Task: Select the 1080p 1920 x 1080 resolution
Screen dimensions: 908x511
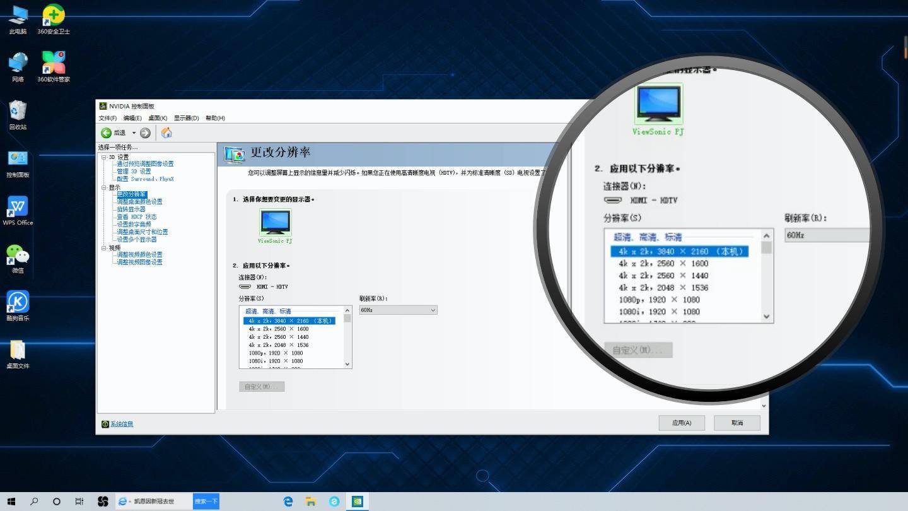Action: click(x=275, y=353)
